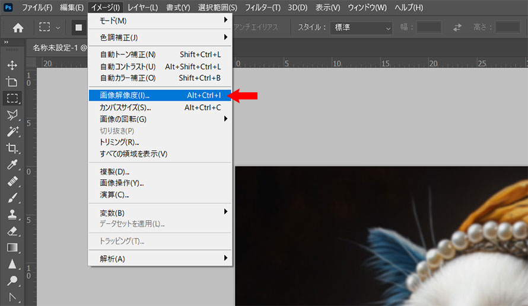Select the Clone Stamp tool
Viewport: 528px width, 306px height.
point(12,214)
